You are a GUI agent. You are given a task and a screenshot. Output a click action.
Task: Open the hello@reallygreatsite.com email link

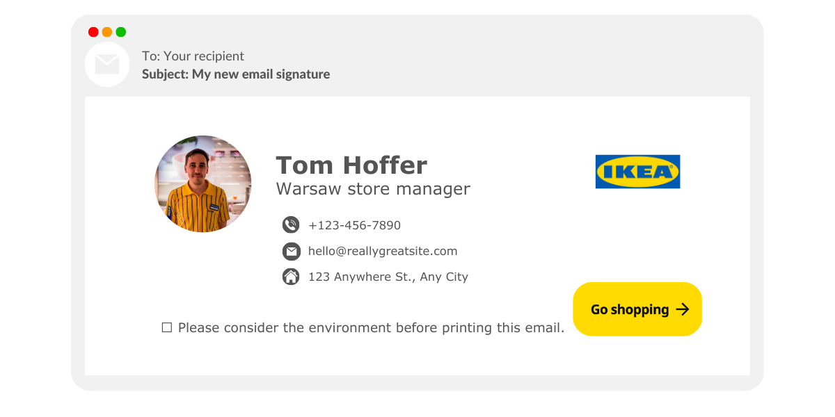[x=383, y=251]
